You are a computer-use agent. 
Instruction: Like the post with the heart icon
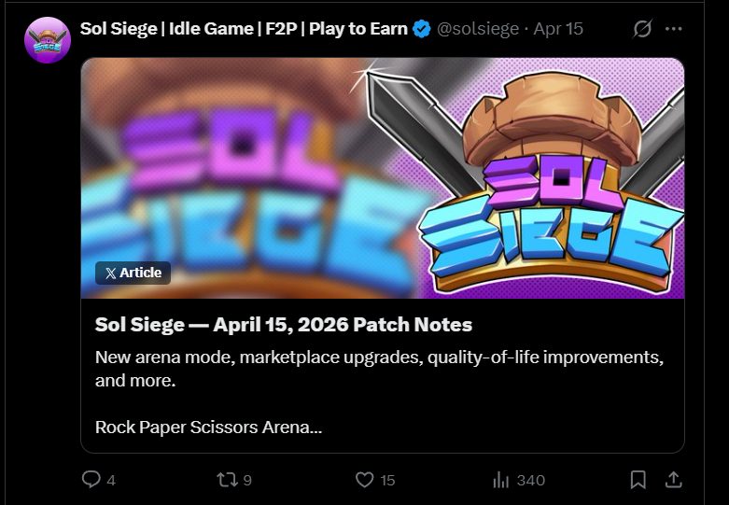365,480
